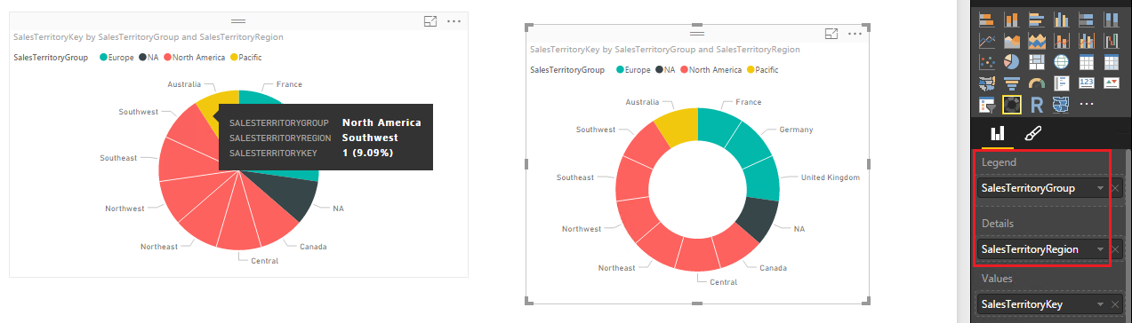
Task: Select the treemap visualization
Action: point(1036,61)
